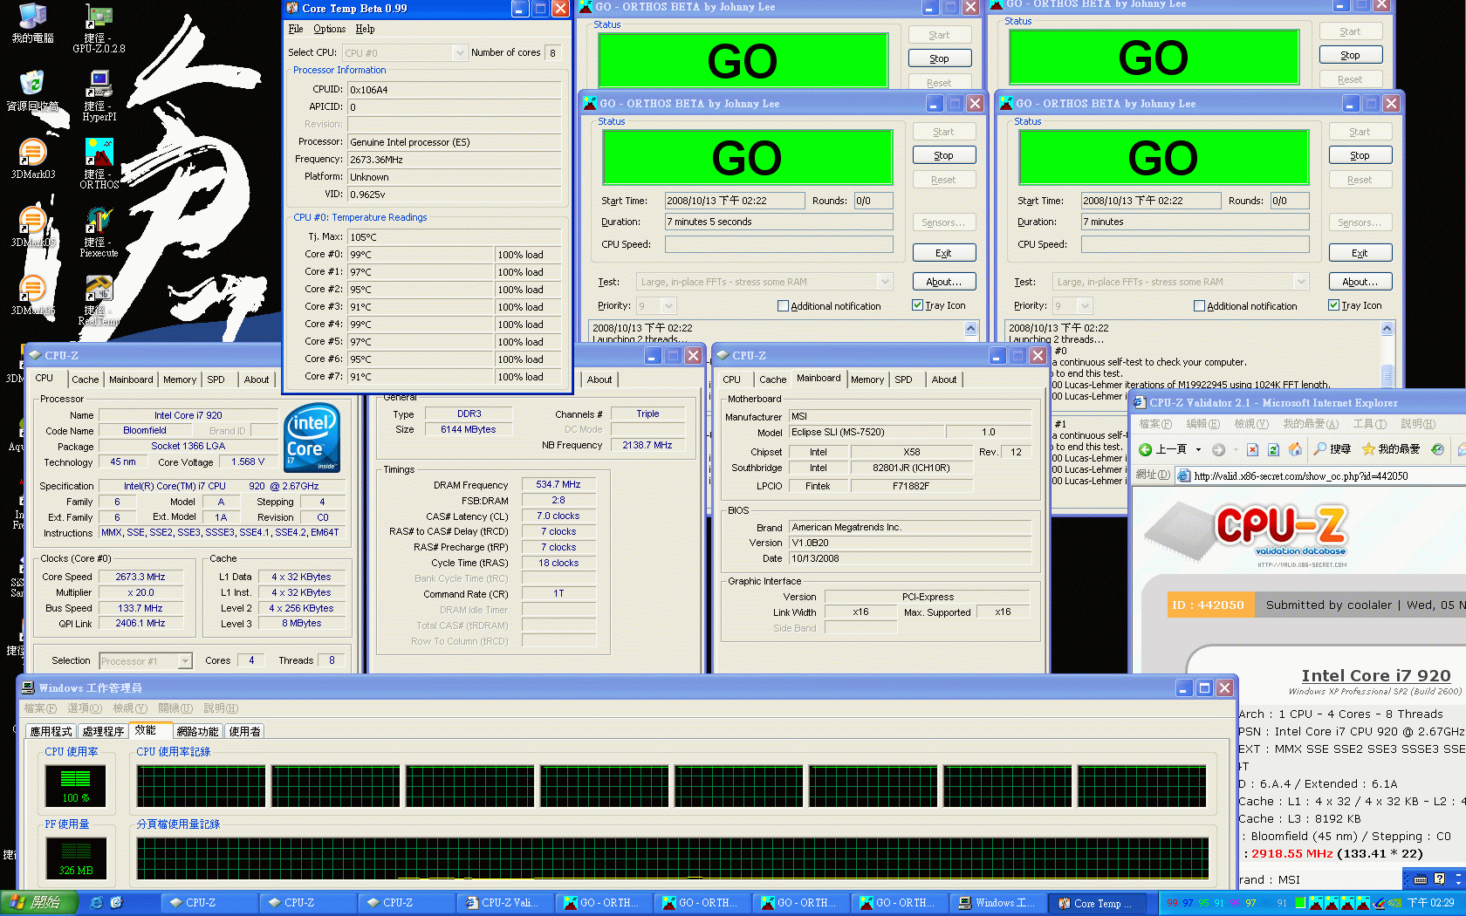Click scroll-up arrow of 7 minutes 5 seconds ORTHOS log
The height and width of the screenshot is (916, 1466).
click(971, 329)
